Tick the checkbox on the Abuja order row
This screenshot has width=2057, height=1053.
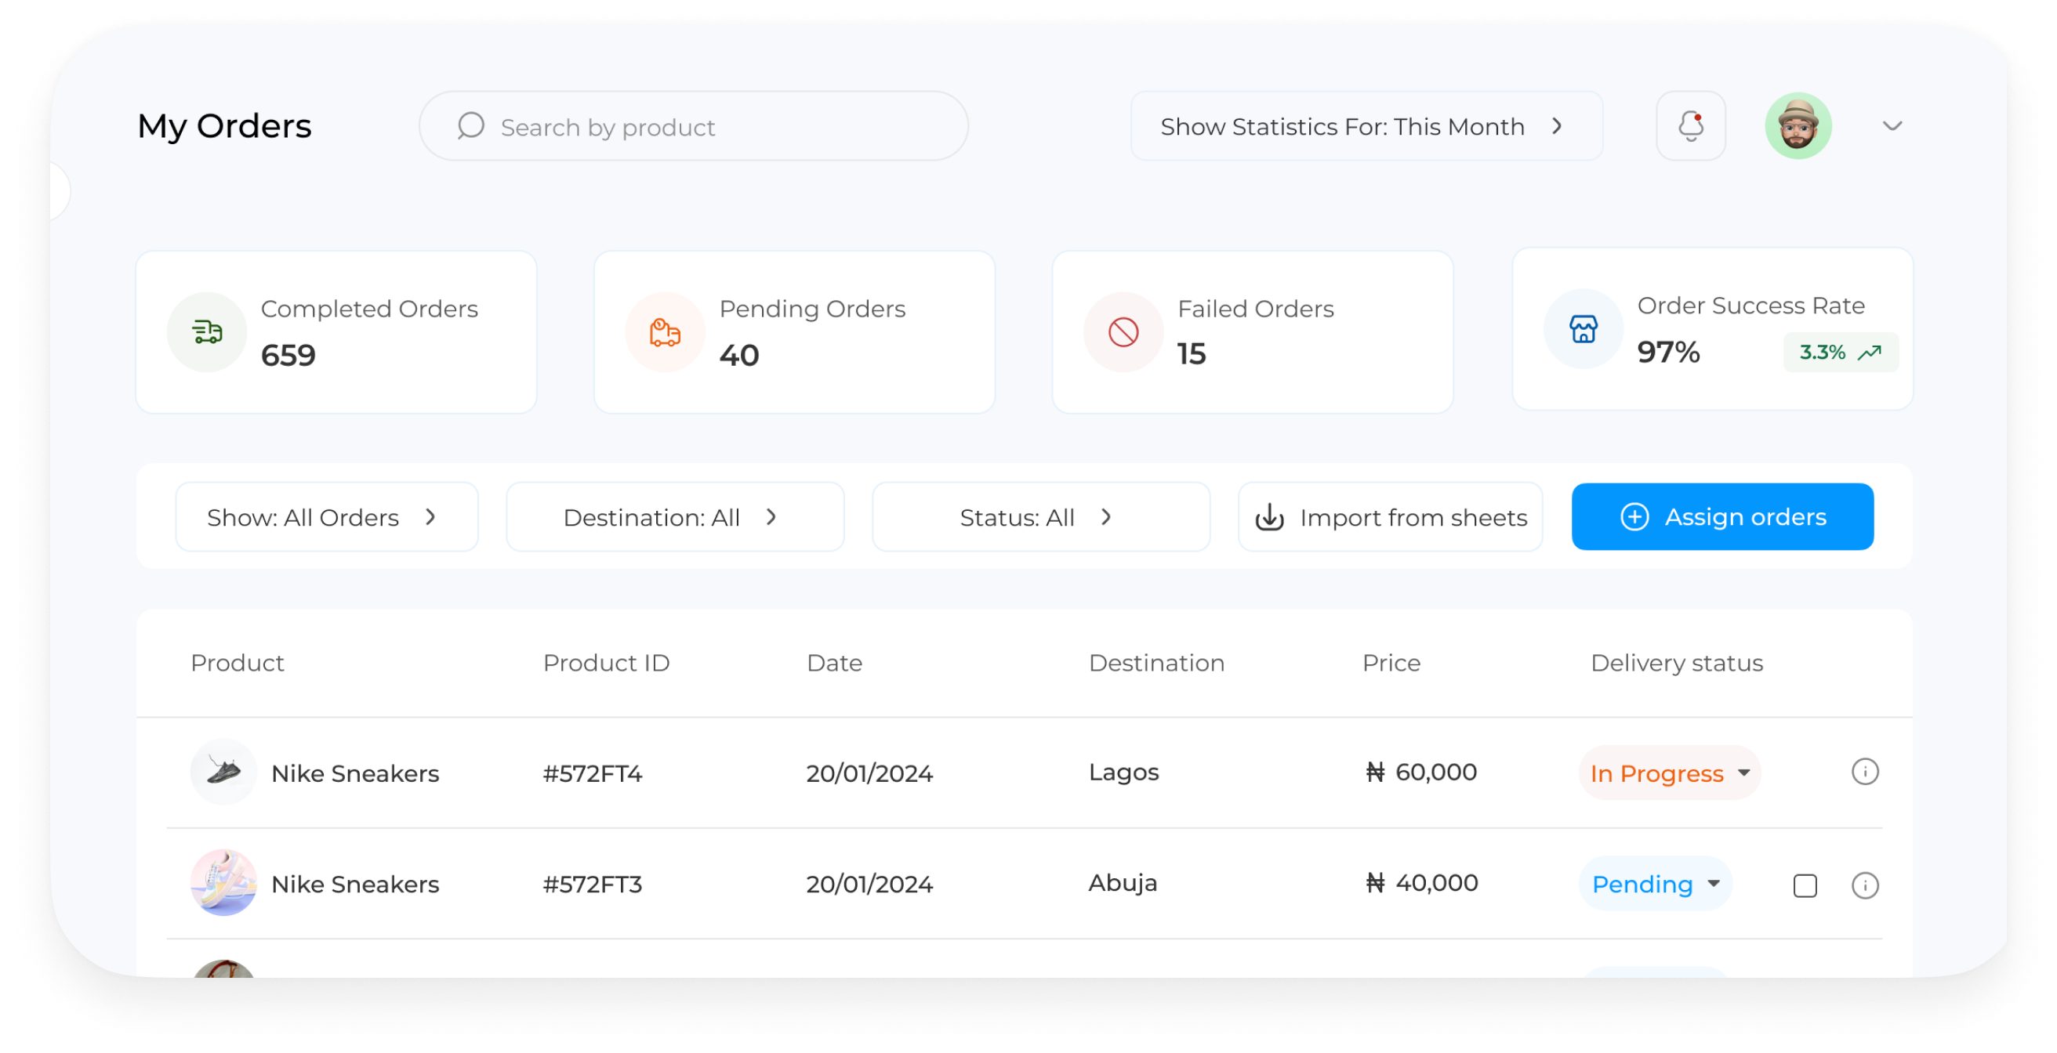pyautogui.click(x=1805, y=885)
